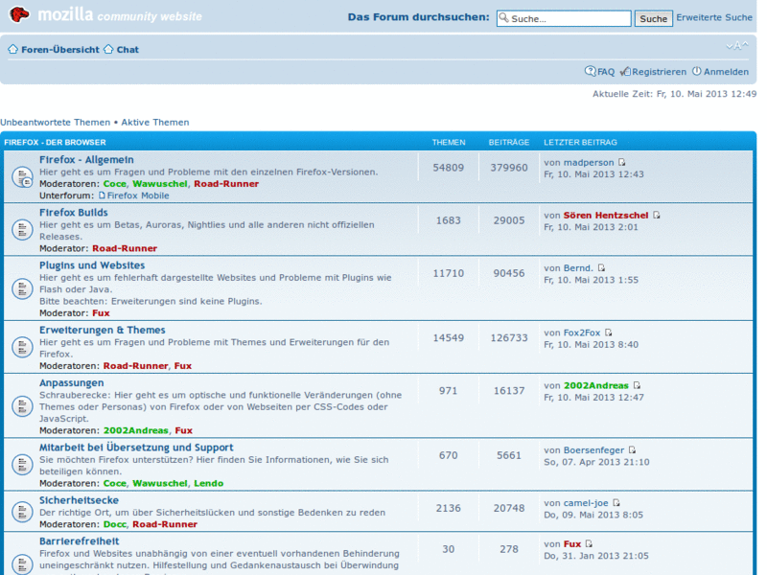Show Unbeantwortete Themen
The width and height of the screenshot is (767, 575).
[x=56, y=123]
